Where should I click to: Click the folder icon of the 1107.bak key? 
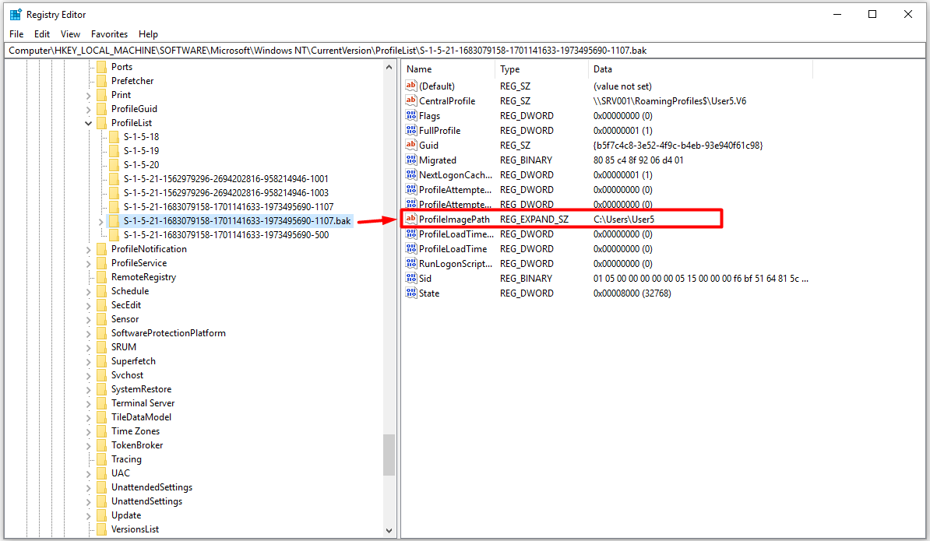click(x=114, y=221)
